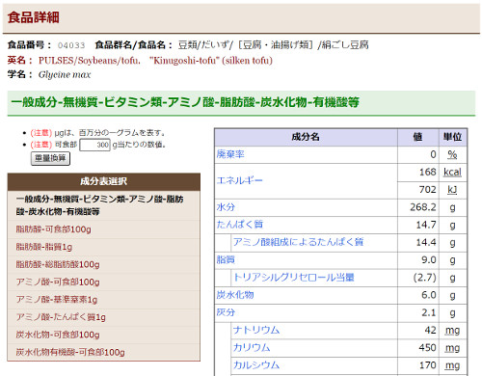Click the mg unit in カルシウム row
The width and height of the screenshot is (482, 376).
[x=452, y=365]
